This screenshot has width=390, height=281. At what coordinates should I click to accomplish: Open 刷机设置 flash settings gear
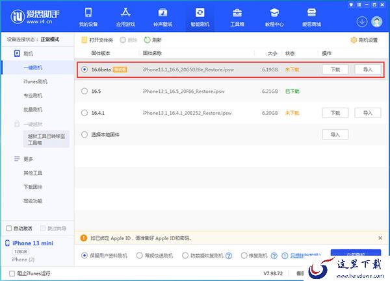pyautogui.click(x=354, y=40)
